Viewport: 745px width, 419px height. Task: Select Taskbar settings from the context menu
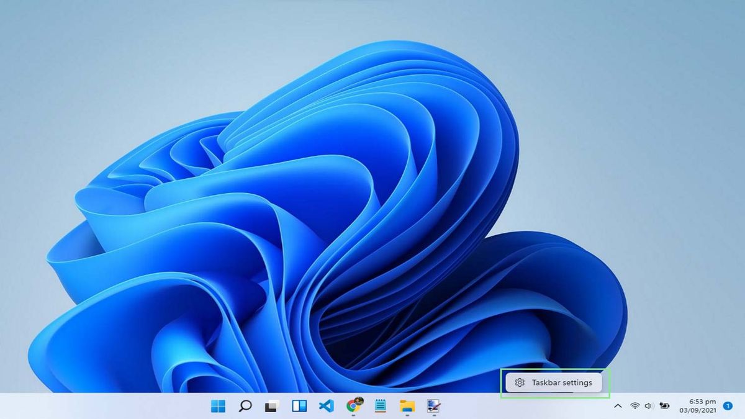point(564,382)
